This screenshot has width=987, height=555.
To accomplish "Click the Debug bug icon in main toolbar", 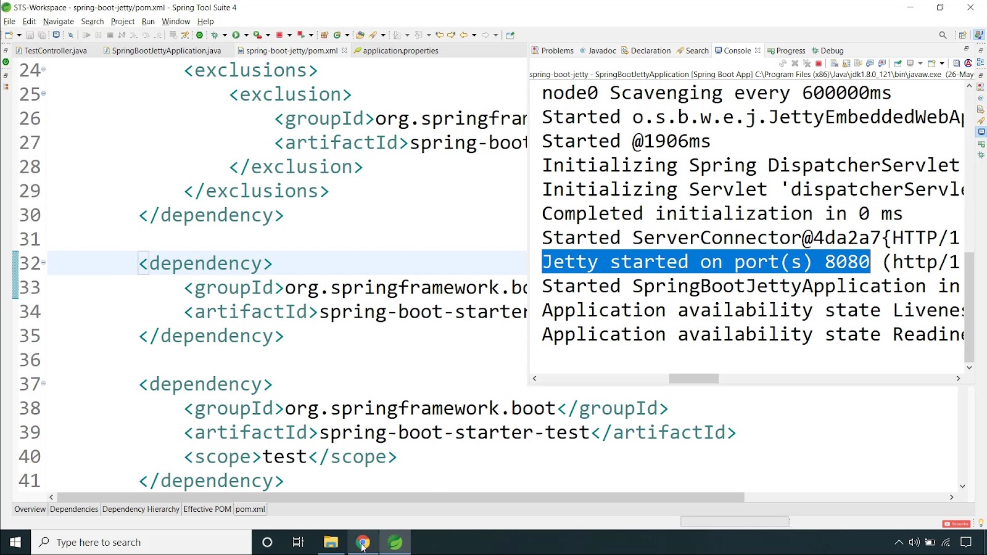I will pyautogui.click(x=215, y=35).
